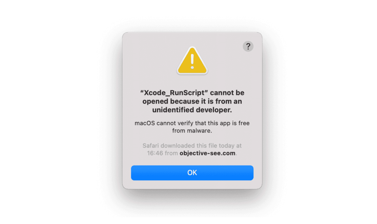Click the yellow warning triangle icon
The image size is (377, 224).
coord(192,61)
